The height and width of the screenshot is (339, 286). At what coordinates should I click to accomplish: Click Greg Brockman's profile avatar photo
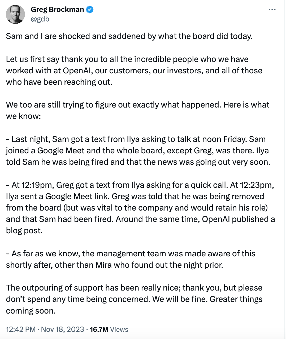[15, 14]
